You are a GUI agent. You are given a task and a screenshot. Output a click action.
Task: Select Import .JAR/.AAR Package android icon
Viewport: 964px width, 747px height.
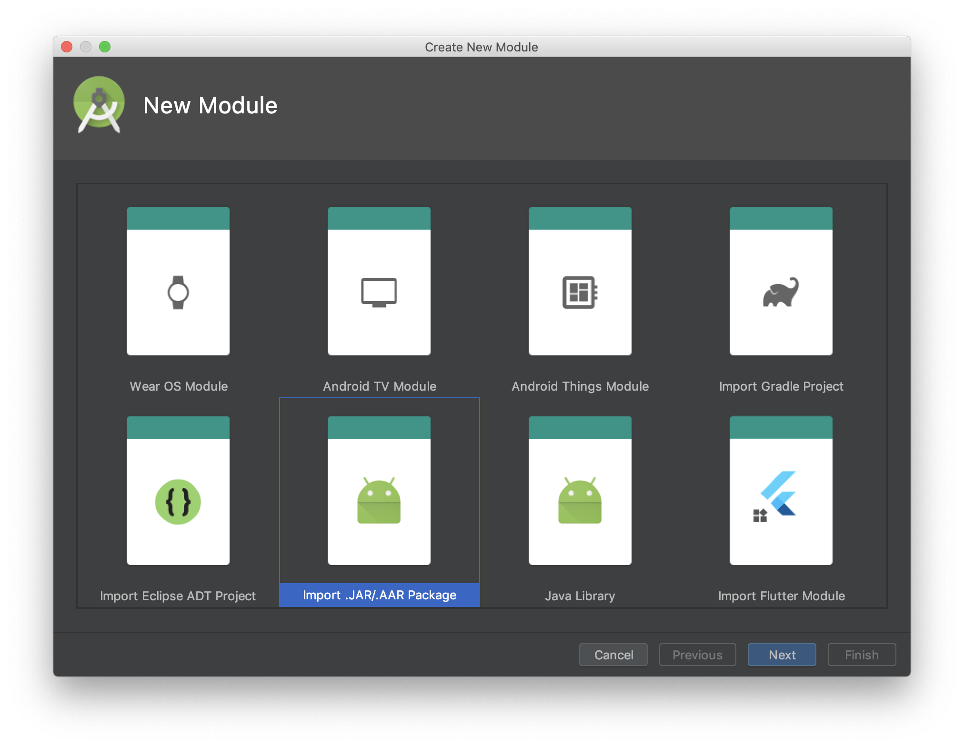pos(379,501)
